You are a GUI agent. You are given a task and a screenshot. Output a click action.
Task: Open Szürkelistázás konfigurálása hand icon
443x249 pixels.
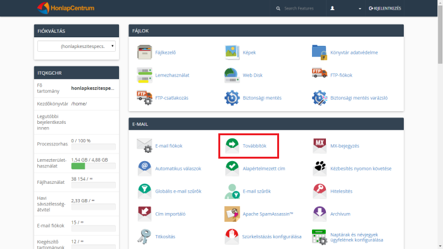click(x=232, y=236)
